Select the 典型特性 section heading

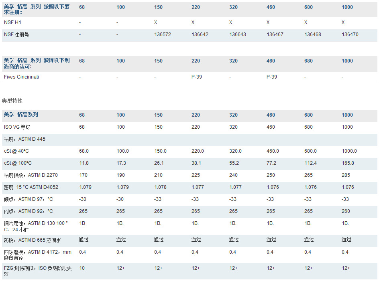12,101
